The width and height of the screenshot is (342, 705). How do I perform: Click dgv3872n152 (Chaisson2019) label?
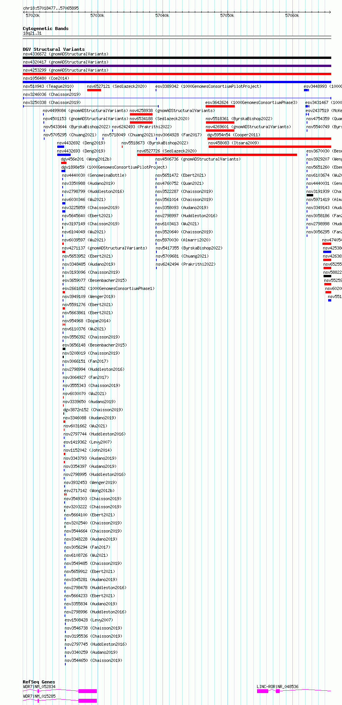coord(93,410)
